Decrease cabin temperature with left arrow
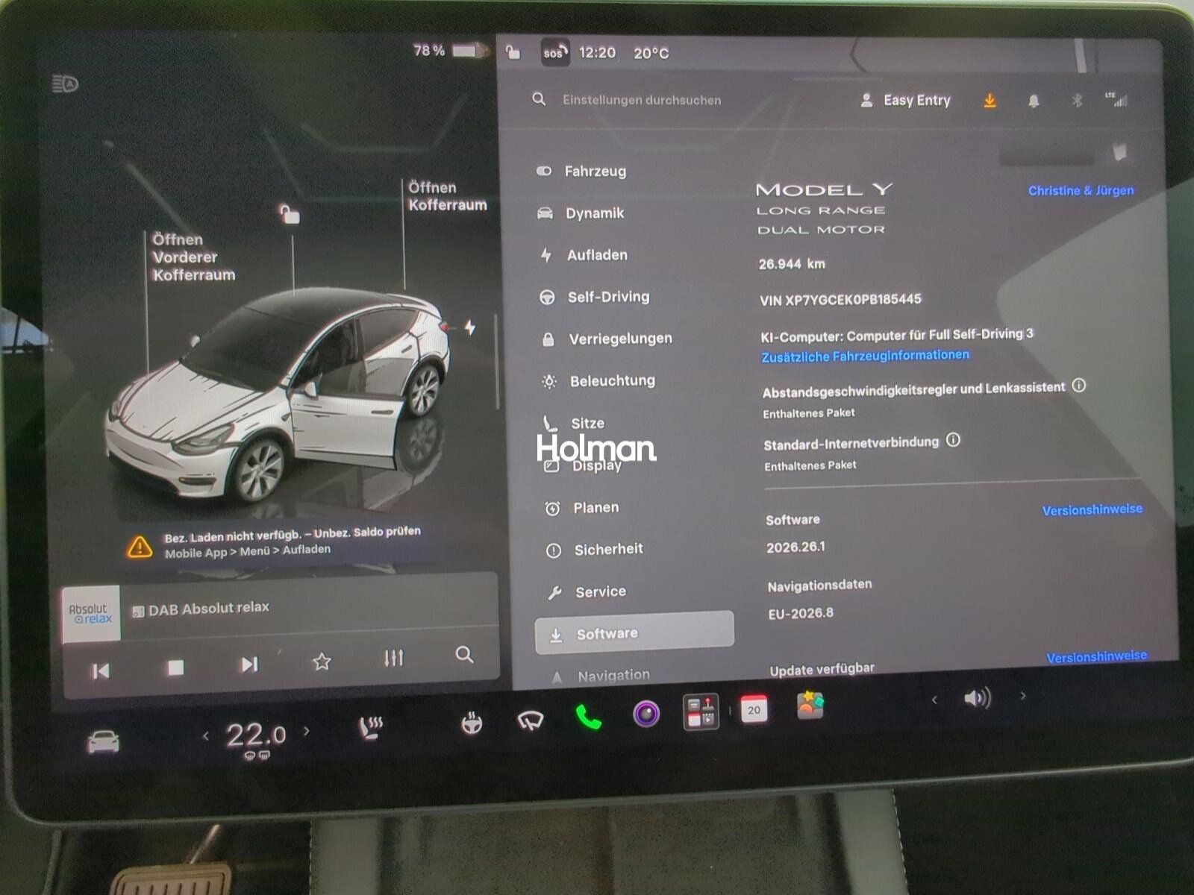This screenshot has width=1194, height=895. point(206,737)
